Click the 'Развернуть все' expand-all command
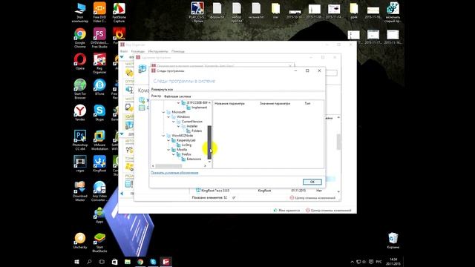 162,90
